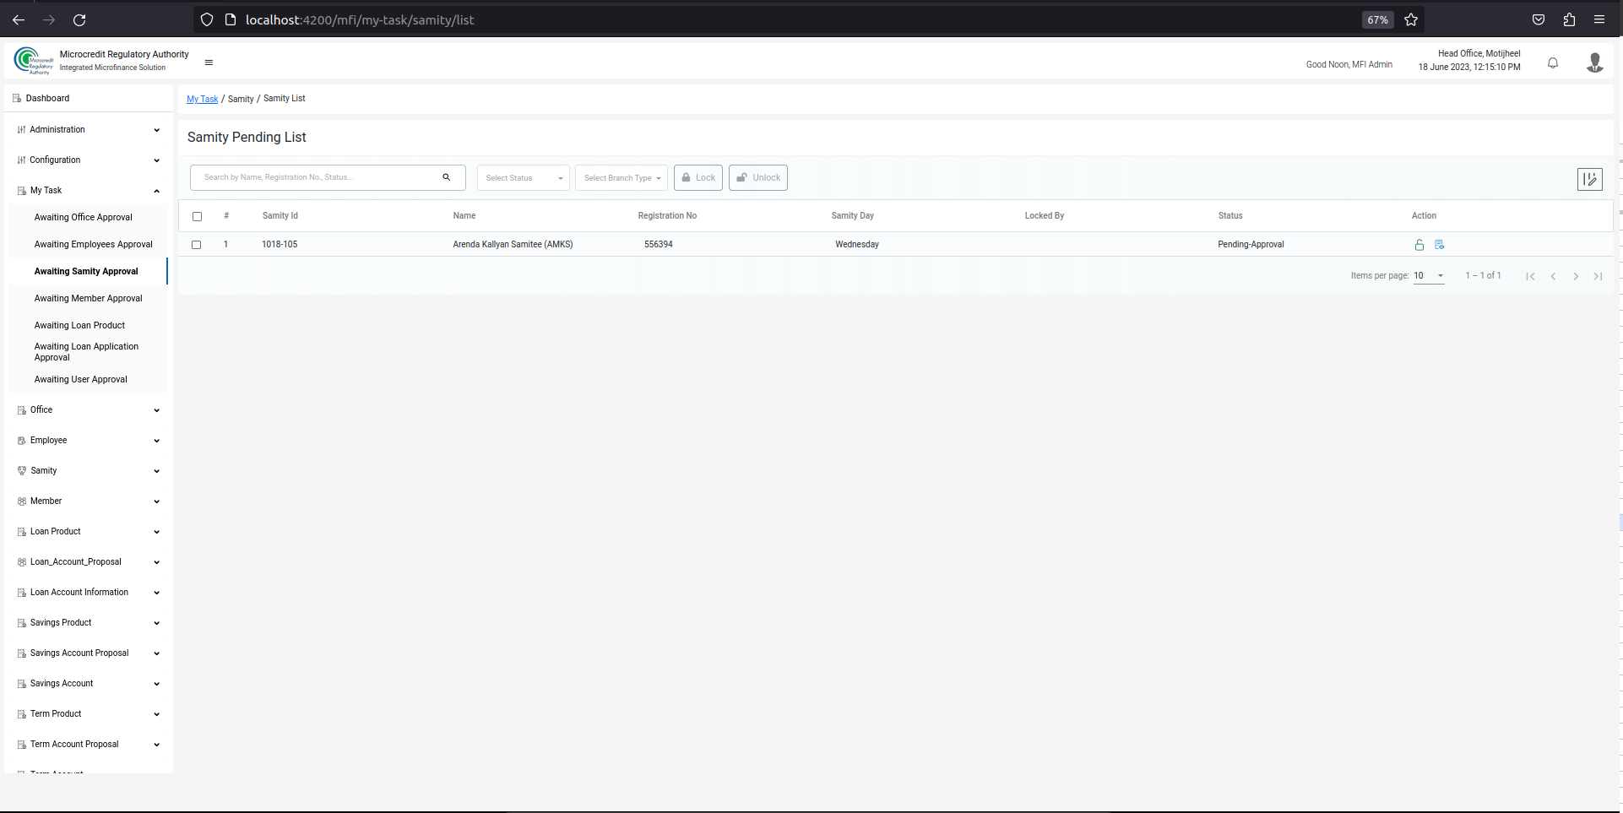Click the Lock button

[698, 178]
